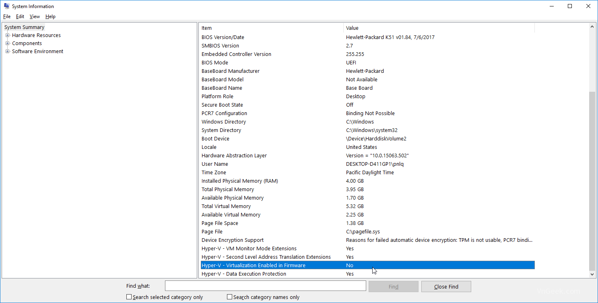Select the Secure Boot State row
This screenshot has width=598, height=303.
[x=367, y=105]
